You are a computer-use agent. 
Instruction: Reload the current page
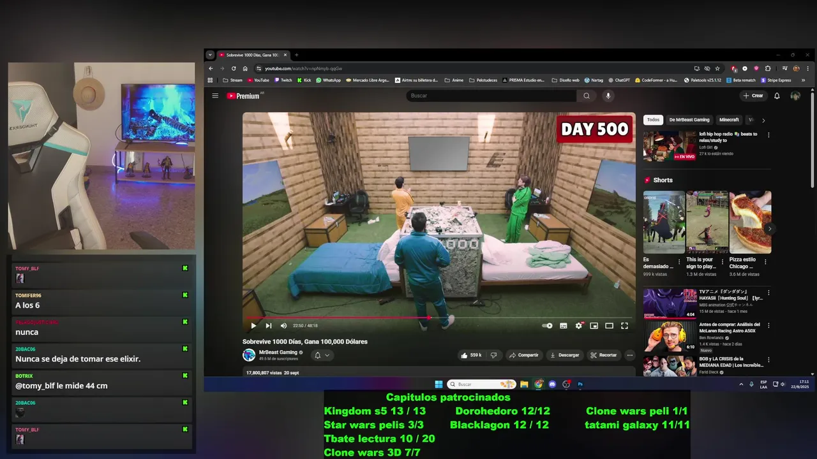click(234, 68)
